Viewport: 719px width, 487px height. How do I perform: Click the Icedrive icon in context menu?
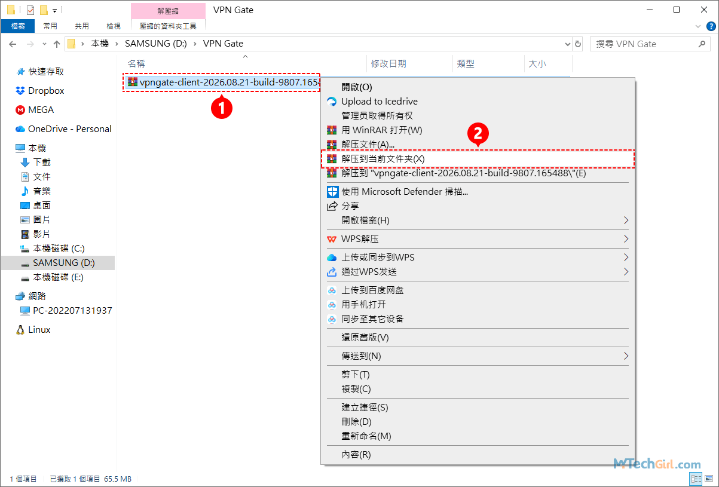tap(332, 102)
